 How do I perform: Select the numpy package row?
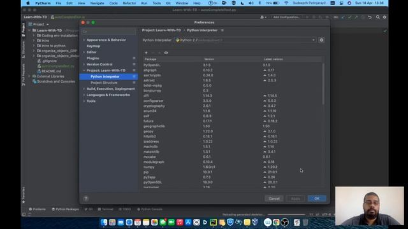(x=232, y=167)
